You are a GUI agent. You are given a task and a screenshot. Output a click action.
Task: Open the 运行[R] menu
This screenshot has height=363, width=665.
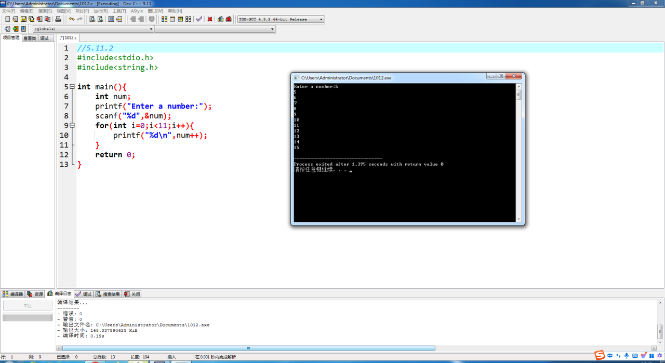click(x=101, y=11)
